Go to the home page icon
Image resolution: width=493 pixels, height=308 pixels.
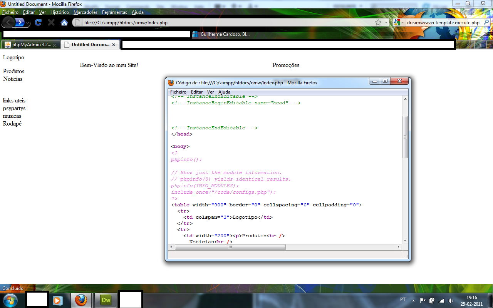coord(64,22)
